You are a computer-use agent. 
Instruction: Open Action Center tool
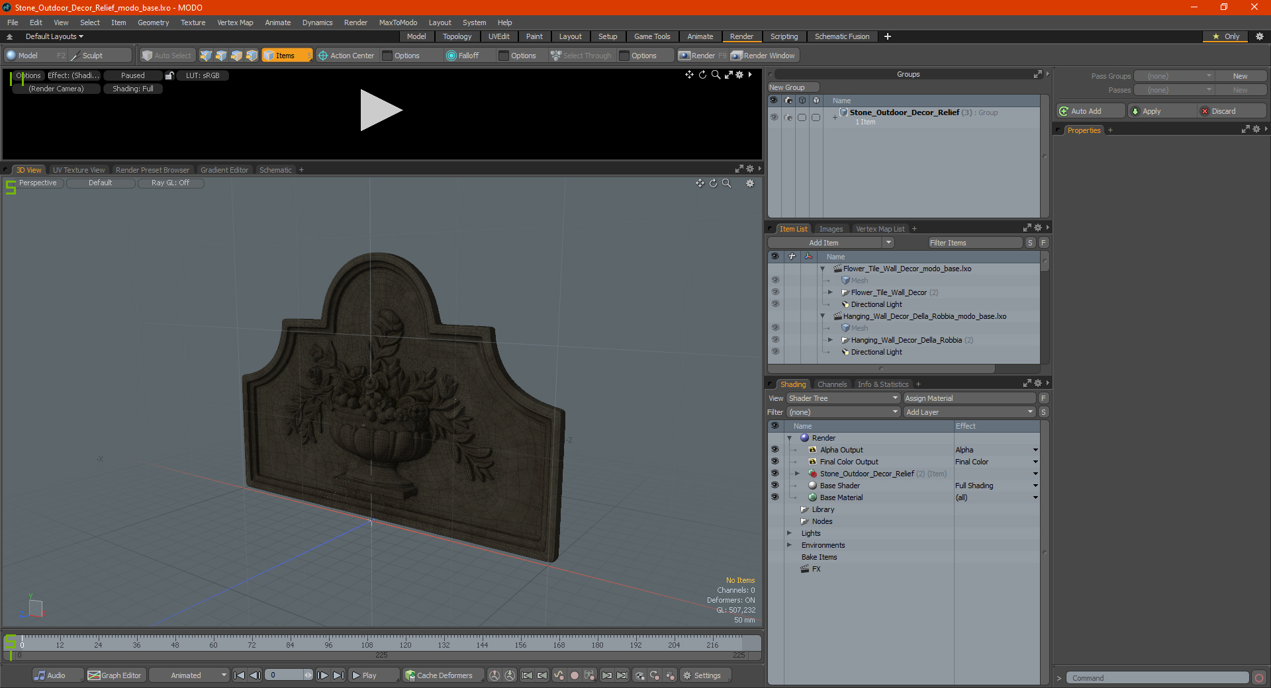[x=346, y=56]
